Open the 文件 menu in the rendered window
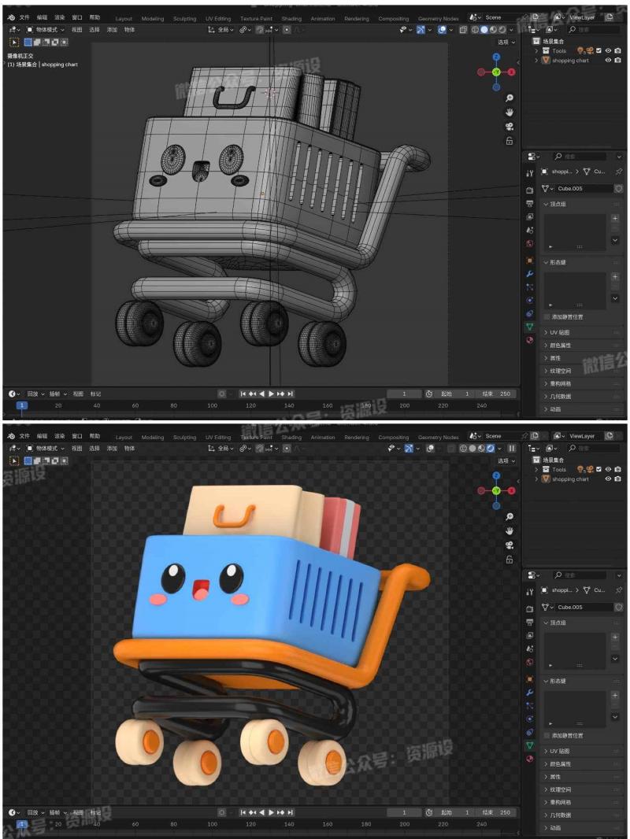The height and width of the screenshot is (839, 630). click(x=24, y=436)
